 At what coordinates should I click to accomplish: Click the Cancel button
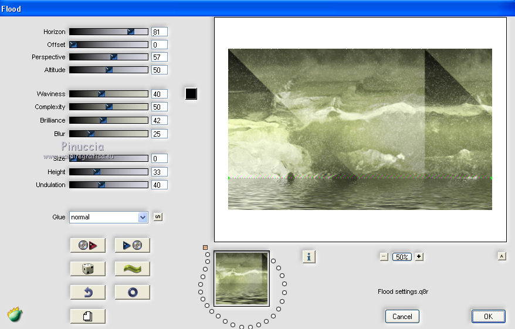[402, 316]
